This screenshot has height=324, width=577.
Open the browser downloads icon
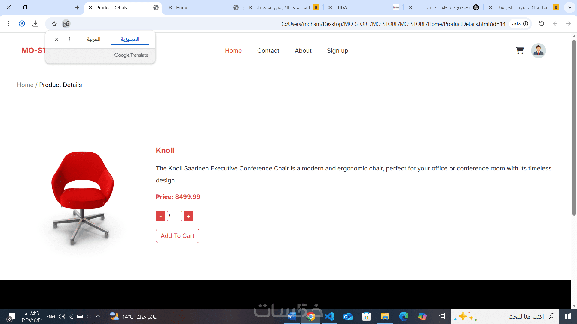35,24
